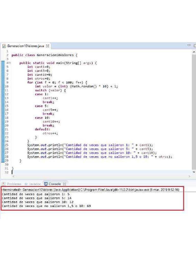Viewport: 196px width, 261px height.
Task: Click the Problems view icon
Action: [x=4, y=184]
